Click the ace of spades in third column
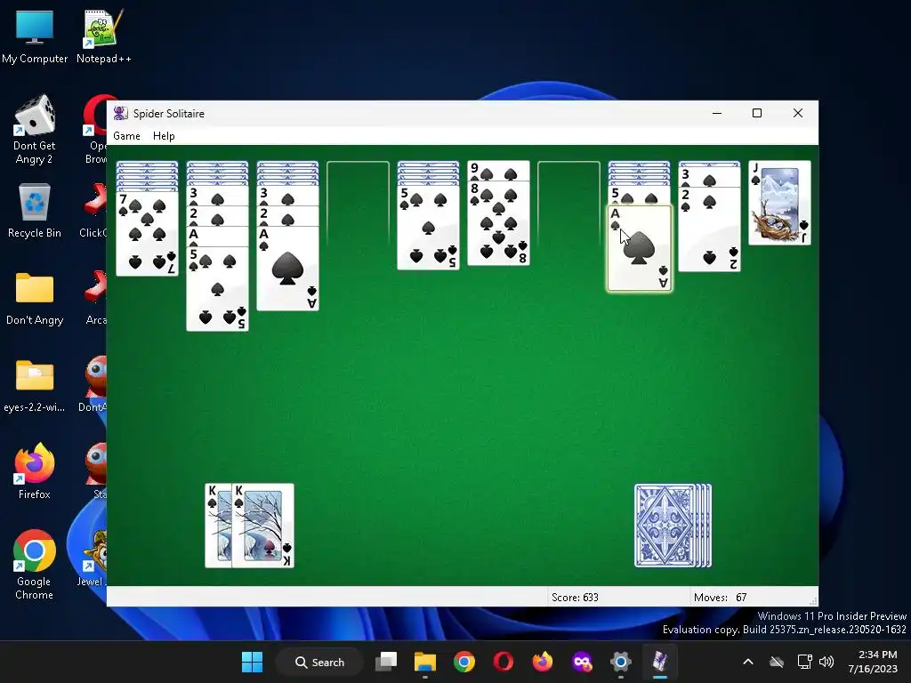The image size is (911, 683). pyautogui.click(x=287, y=269)
